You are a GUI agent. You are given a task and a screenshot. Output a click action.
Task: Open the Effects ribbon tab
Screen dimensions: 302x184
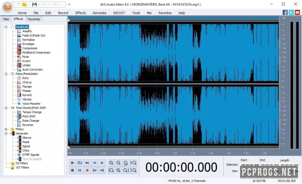tap(80, 13)
